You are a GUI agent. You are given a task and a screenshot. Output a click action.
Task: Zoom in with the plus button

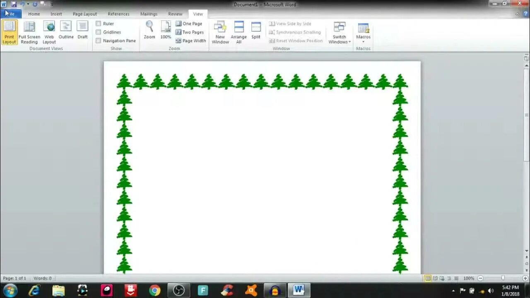coord(525,279)
